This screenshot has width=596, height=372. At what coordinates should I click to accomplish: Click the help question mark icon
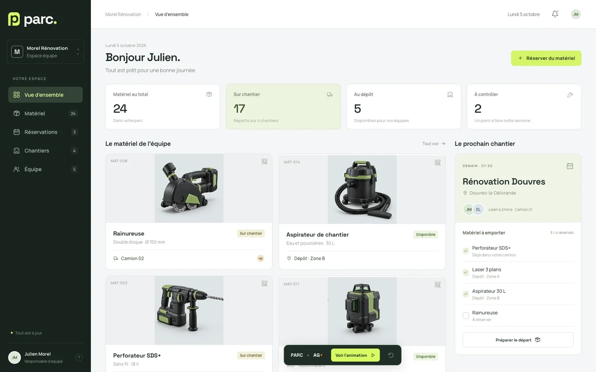[78, 357]
